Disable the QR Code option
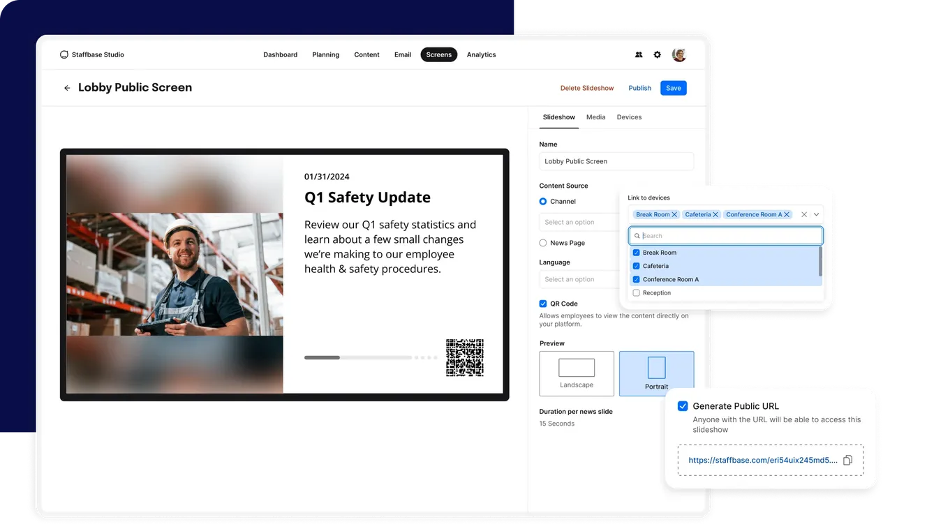 (542, 304)
